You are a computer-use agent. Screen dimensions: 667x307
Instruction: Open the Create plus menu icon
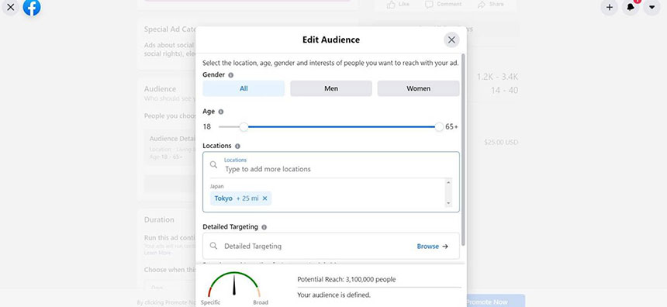point(609,7)
